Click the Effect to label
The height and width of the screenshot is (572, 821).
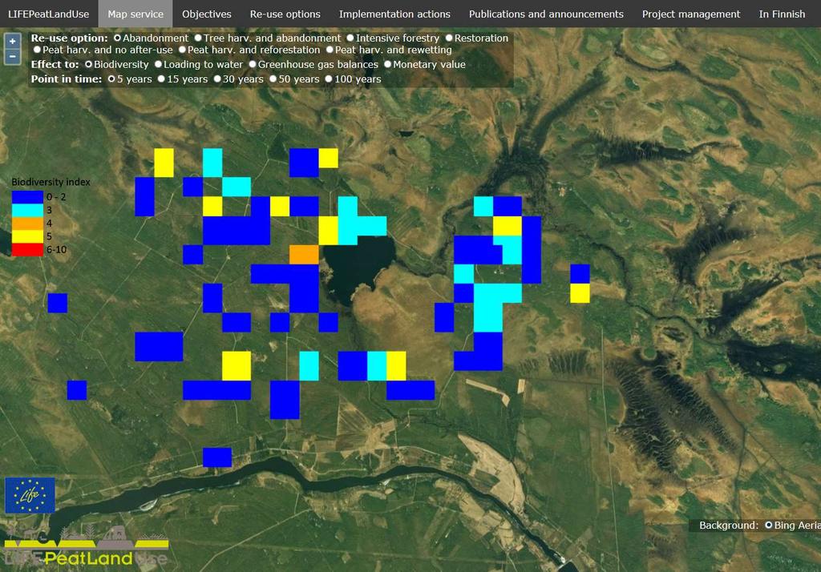click(x=55, y=64)
